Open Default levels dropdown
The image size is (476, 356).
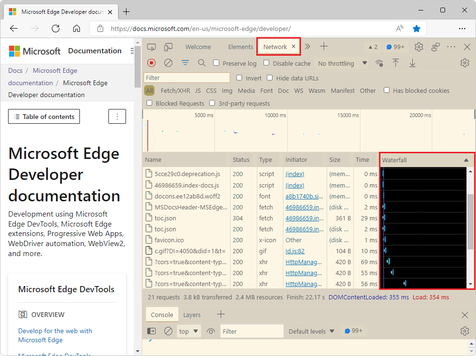(x=311, y=331)
